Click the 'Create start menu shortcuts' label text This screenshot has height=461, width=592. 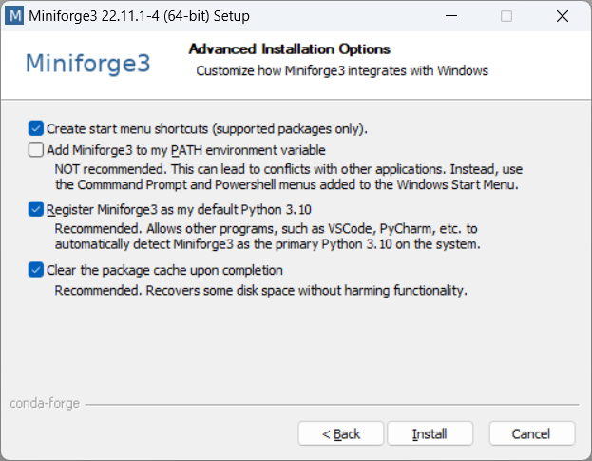tap(207, 127)
